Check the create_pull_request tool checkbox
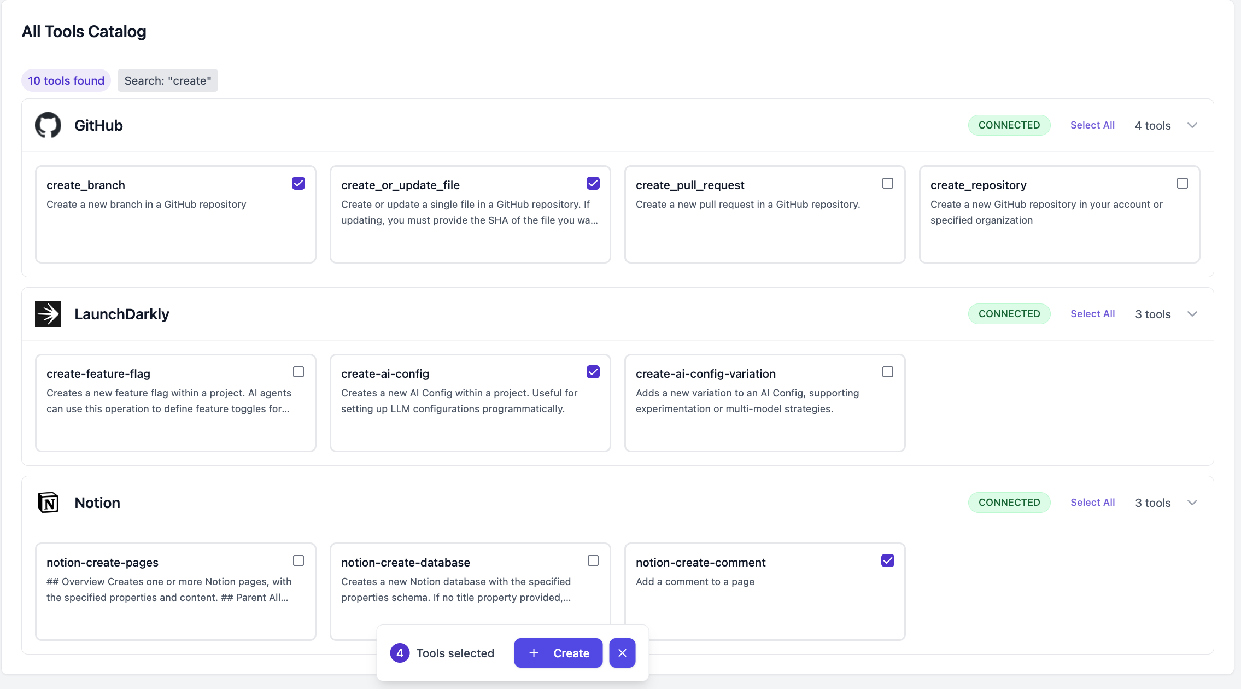The height and width of the screenshot is (689, 1241). click(888, 183)
